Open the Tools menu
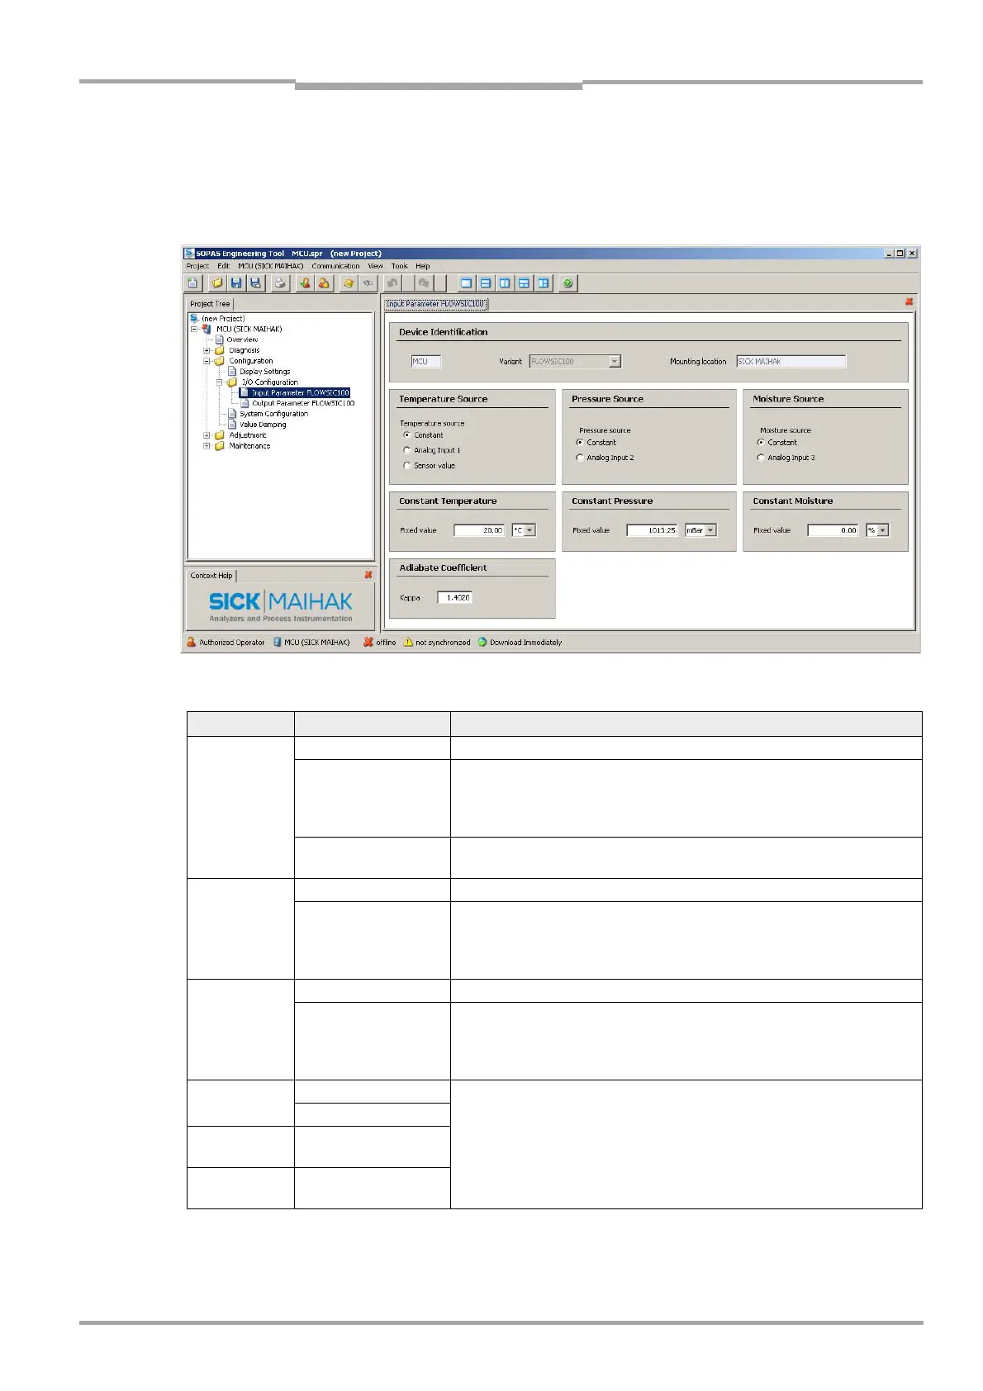Image resolution: width=983 pixels, height=1391 pixels. point(399,266)
